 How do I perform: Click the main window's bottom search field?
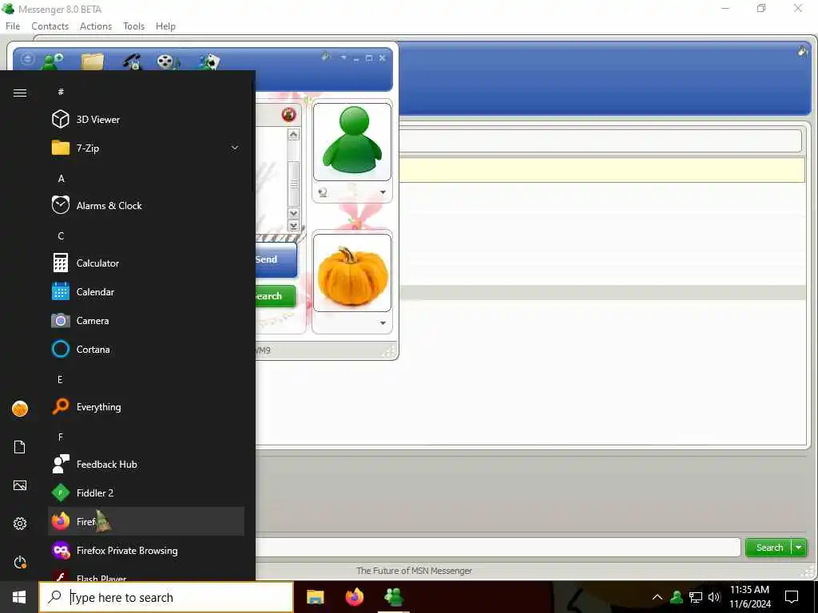click(x=498, y=548)
